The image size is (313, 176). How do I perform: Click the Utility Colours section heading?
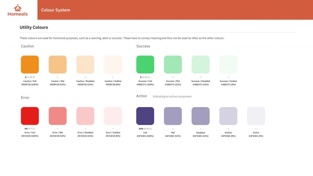tap(34, 27)
